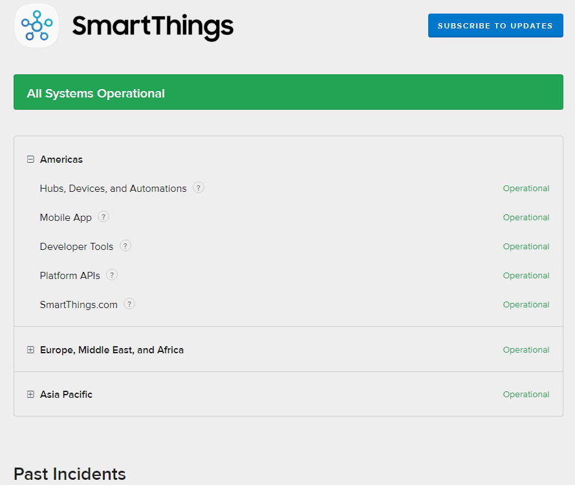
Task: Select the Asia Pacific heading text
Action: [66, 394]
